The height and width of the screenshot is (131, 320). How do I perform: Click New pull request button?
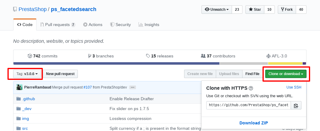(60, 74)
